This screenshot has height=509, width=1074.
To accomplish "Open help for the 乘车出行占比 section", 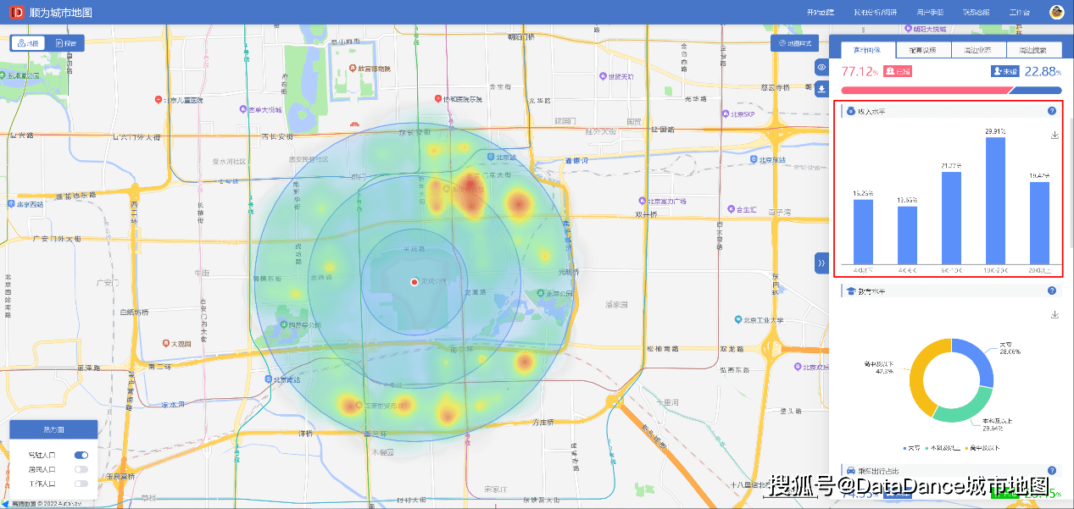I will pyautogui.click(x=1052, y=470).
